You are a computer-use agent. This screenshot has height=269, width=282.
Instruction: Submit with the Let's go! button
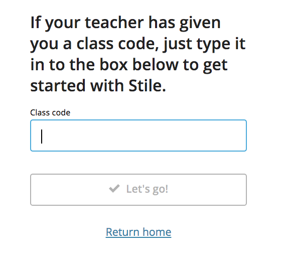pyautogui.click(x=138, y=190)
